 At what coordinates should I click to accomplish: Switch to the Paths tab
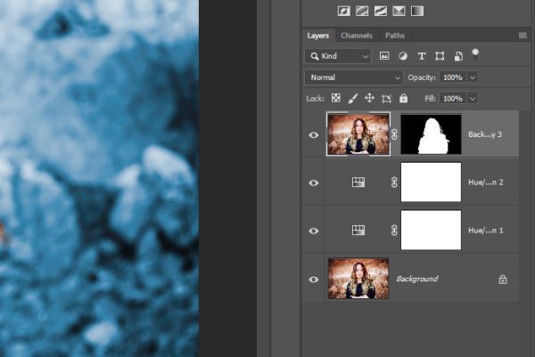395,36
